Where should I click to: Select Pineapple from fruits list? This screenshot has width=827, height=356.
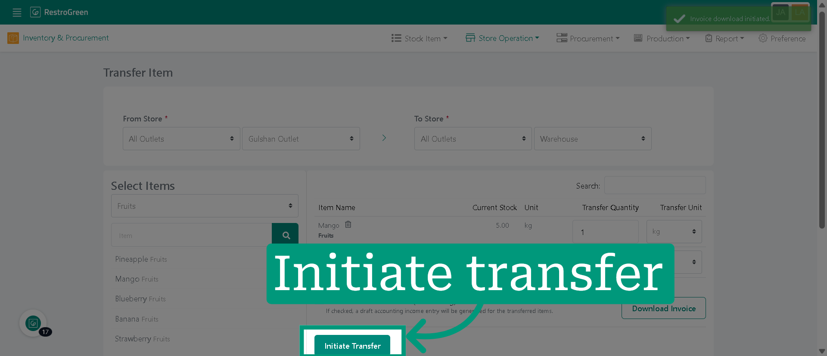click(x=141, y=259)
